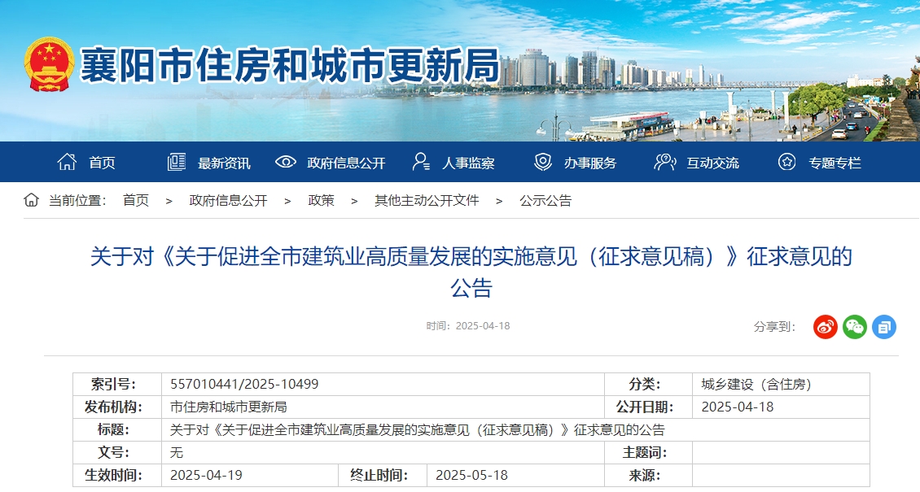
Task: Click the shield icon beside 办事服务
Action: 543,162
